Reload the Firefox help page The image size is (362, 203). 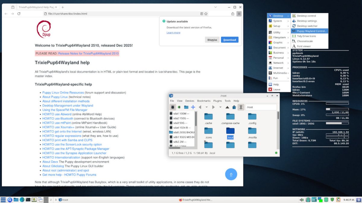tap(19, 14)
